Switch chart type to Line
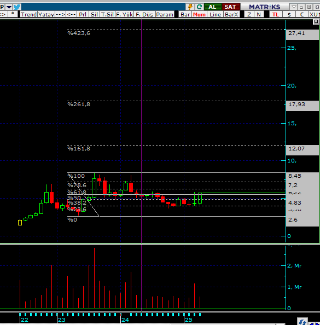Screen dimensions: 320x325 point(215,14)
